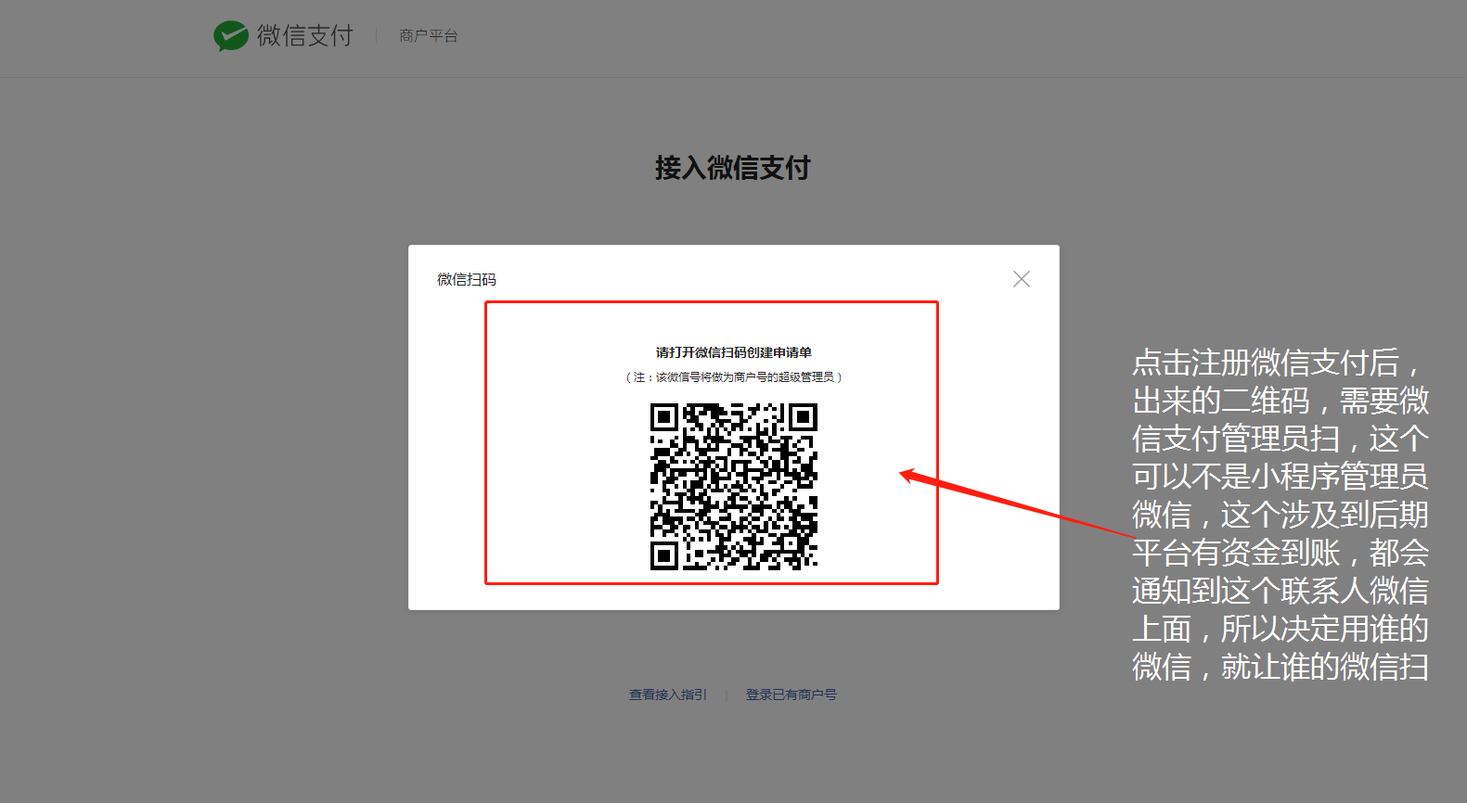Open the 登录已有商户号 link
The width and height of the screenshot is (1467, 803).
791,695
